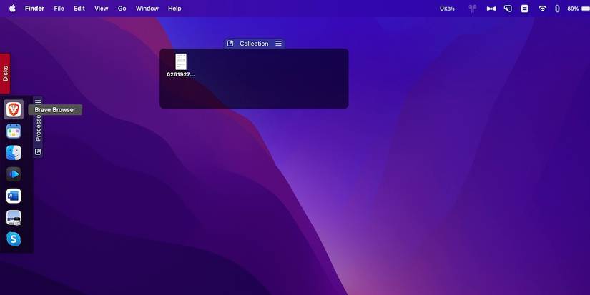This screenshot has width=590, height=295.
Task: Click the mouse battery menu bar icon
Action: (x=557, y=9)
